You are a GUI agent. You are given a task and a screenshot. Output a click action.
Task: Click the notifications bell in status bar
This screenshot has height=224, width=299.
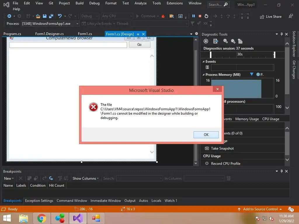click(291, 209)
